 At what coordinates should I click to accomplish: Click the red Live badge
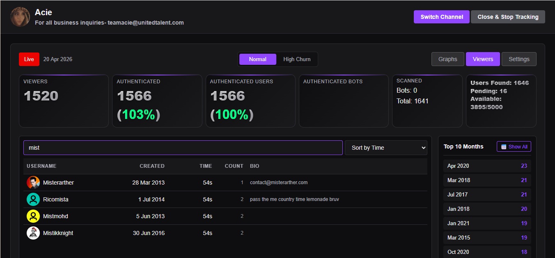[x=29, y=59]
